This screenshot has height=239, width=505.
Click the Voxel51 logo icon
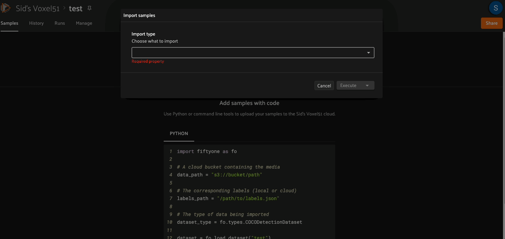6,8
